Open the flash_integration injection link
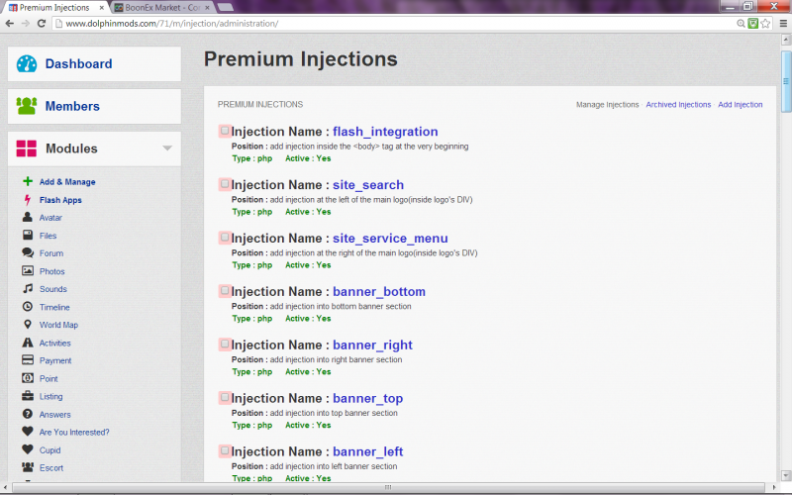The image size is (792, 495). [x=385, y=132]
